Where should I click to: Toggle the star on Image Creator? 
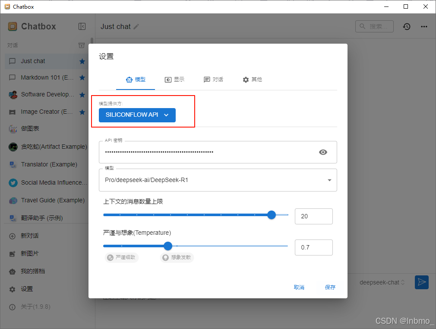82,112
